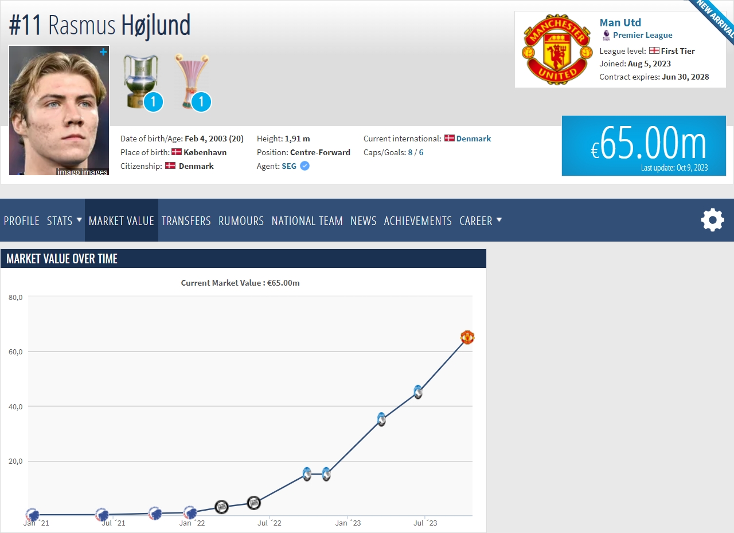Open the Premier League link
The image size is (734, 533).
pyautogui.click(x=643, y=35)
